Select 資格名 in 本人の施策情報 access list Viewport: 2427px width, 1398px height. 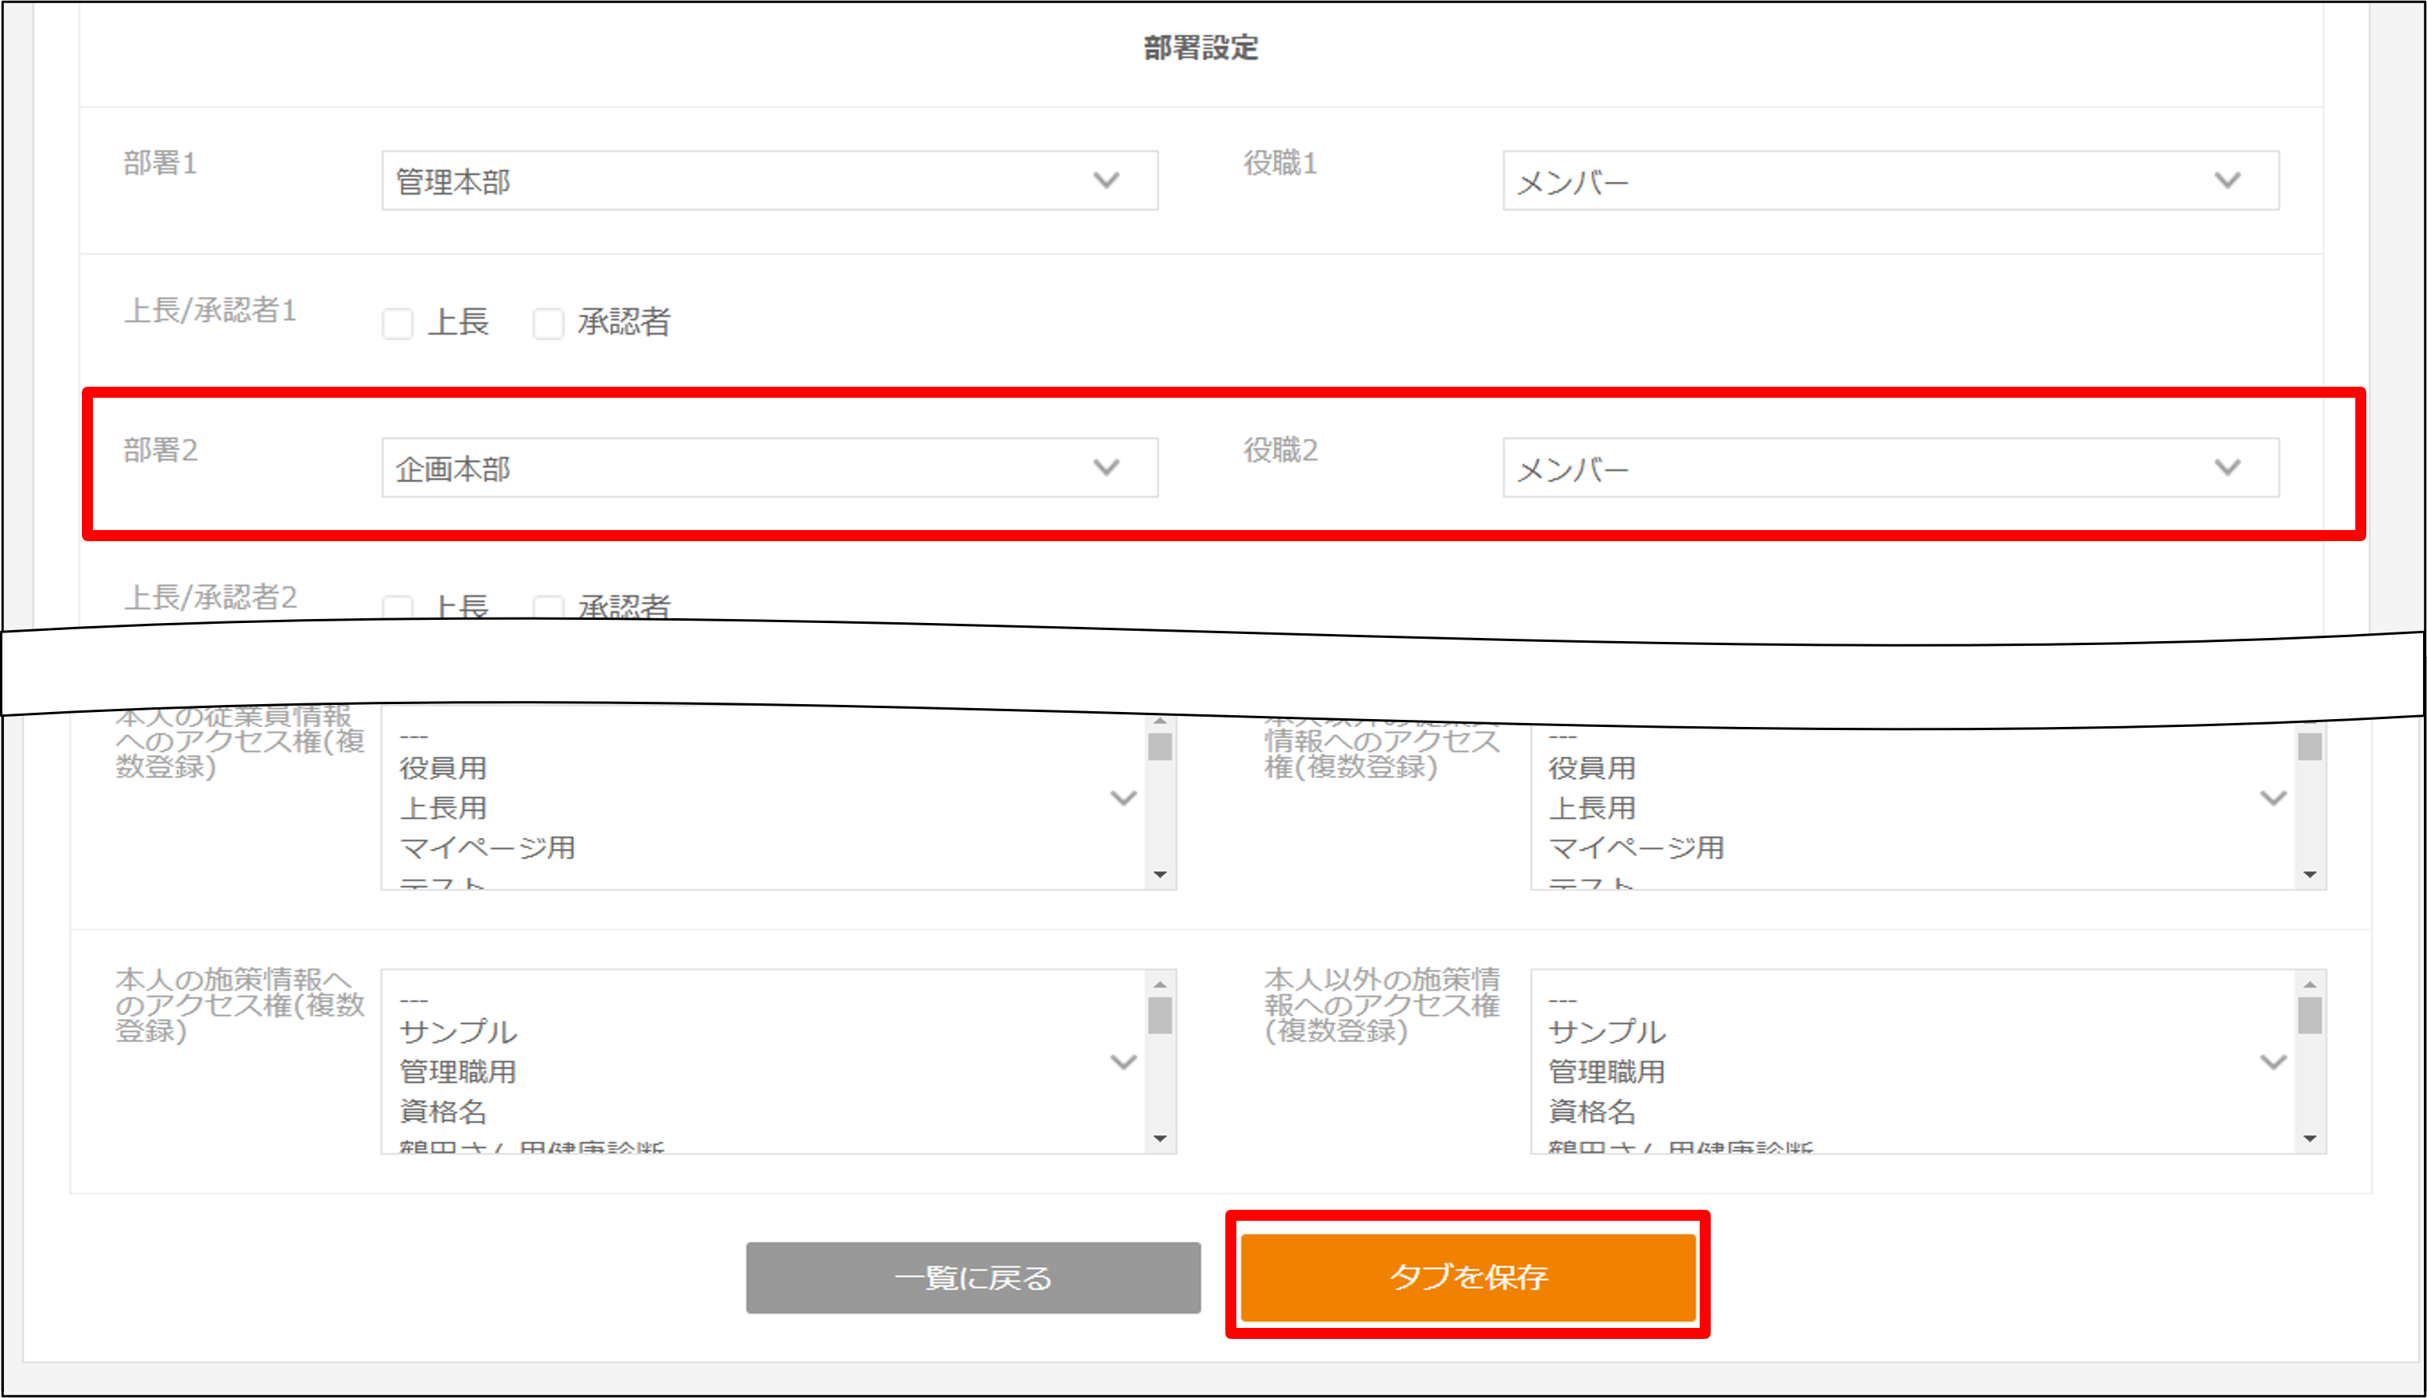(x=443, y=1112)
